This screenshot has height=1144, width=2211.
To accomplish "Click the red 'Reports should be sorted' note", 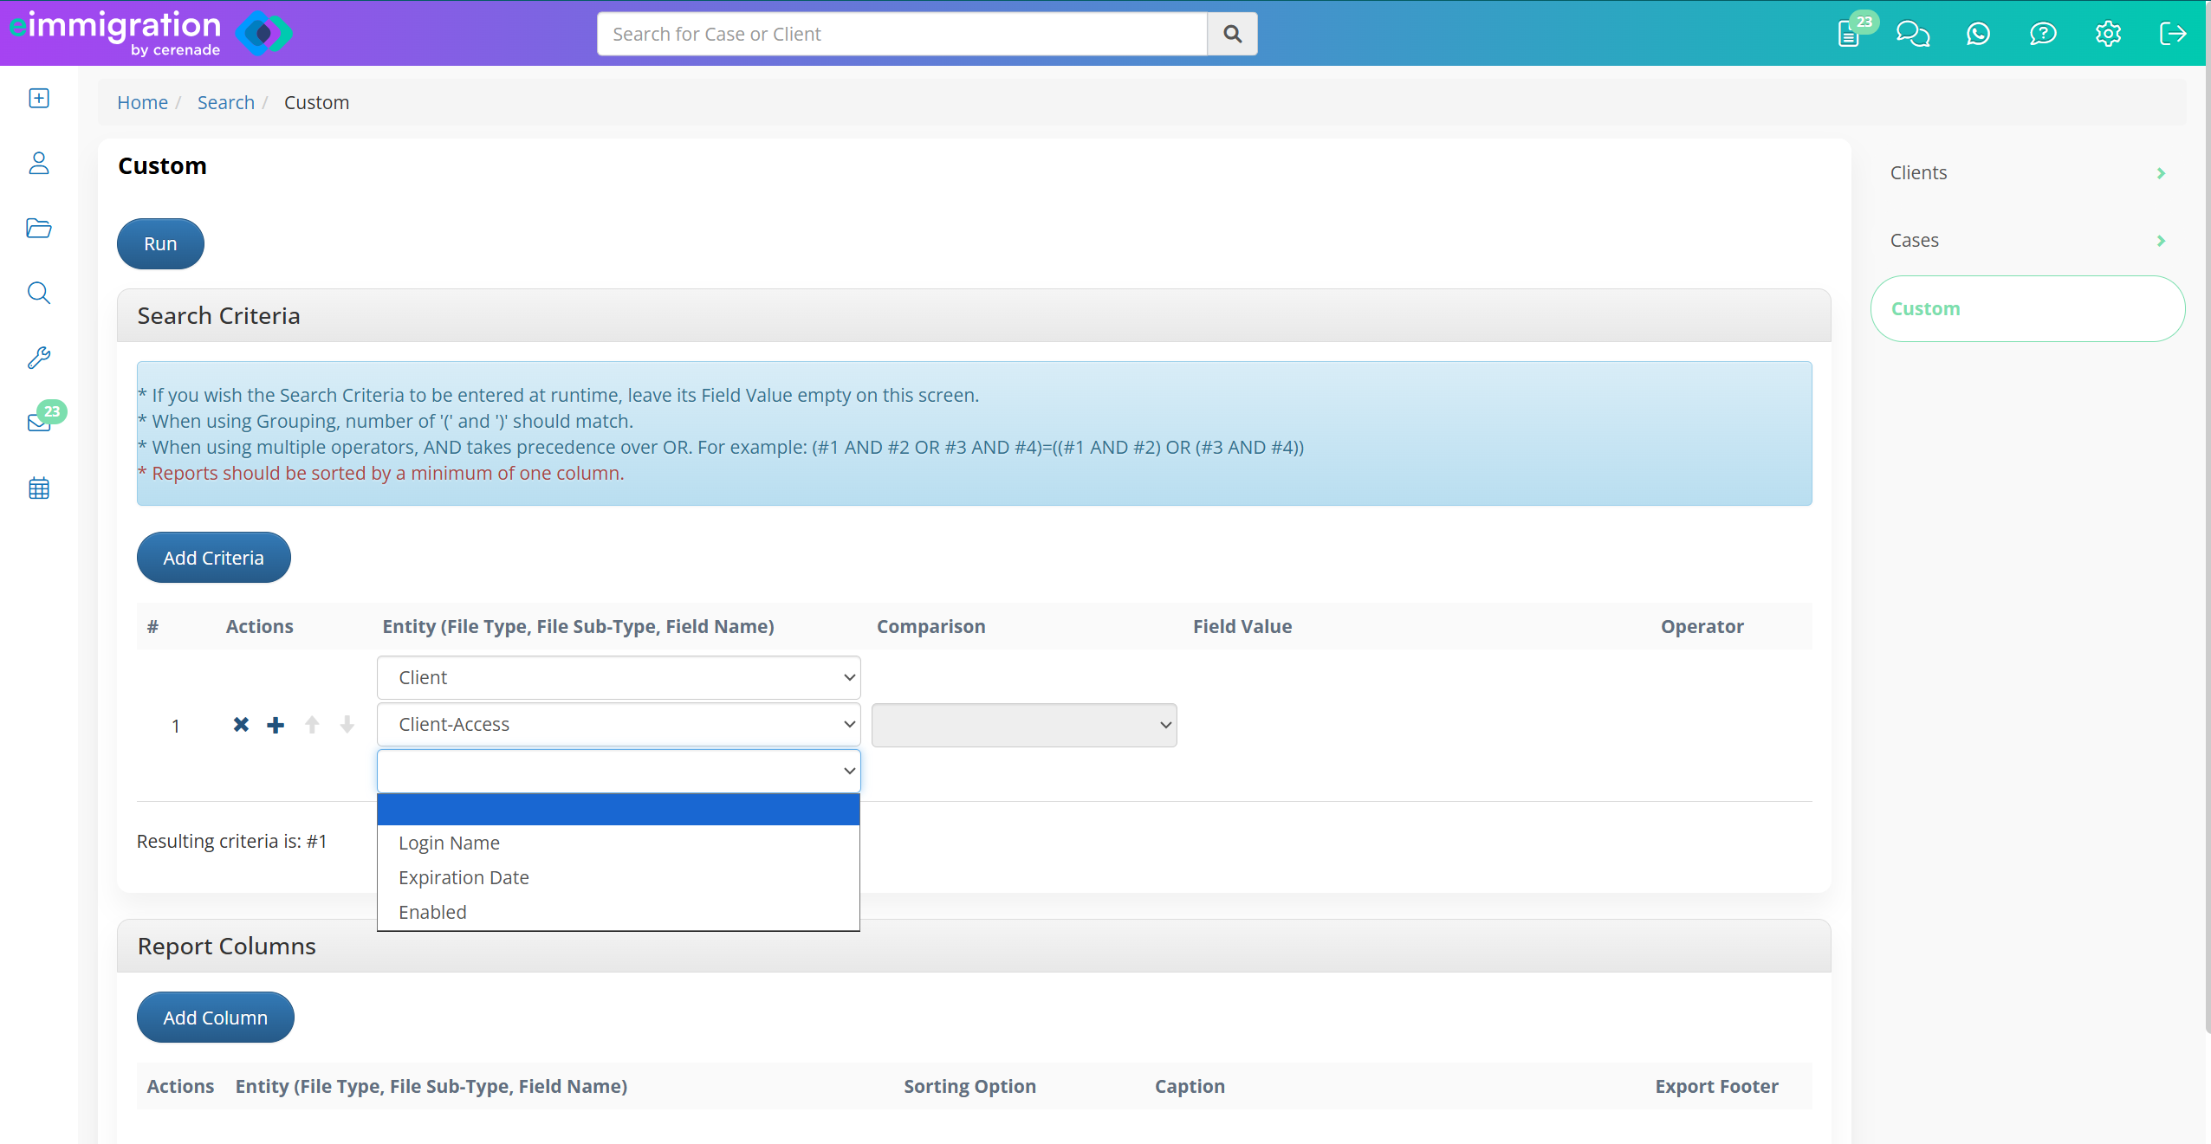I will coord(381,473).
